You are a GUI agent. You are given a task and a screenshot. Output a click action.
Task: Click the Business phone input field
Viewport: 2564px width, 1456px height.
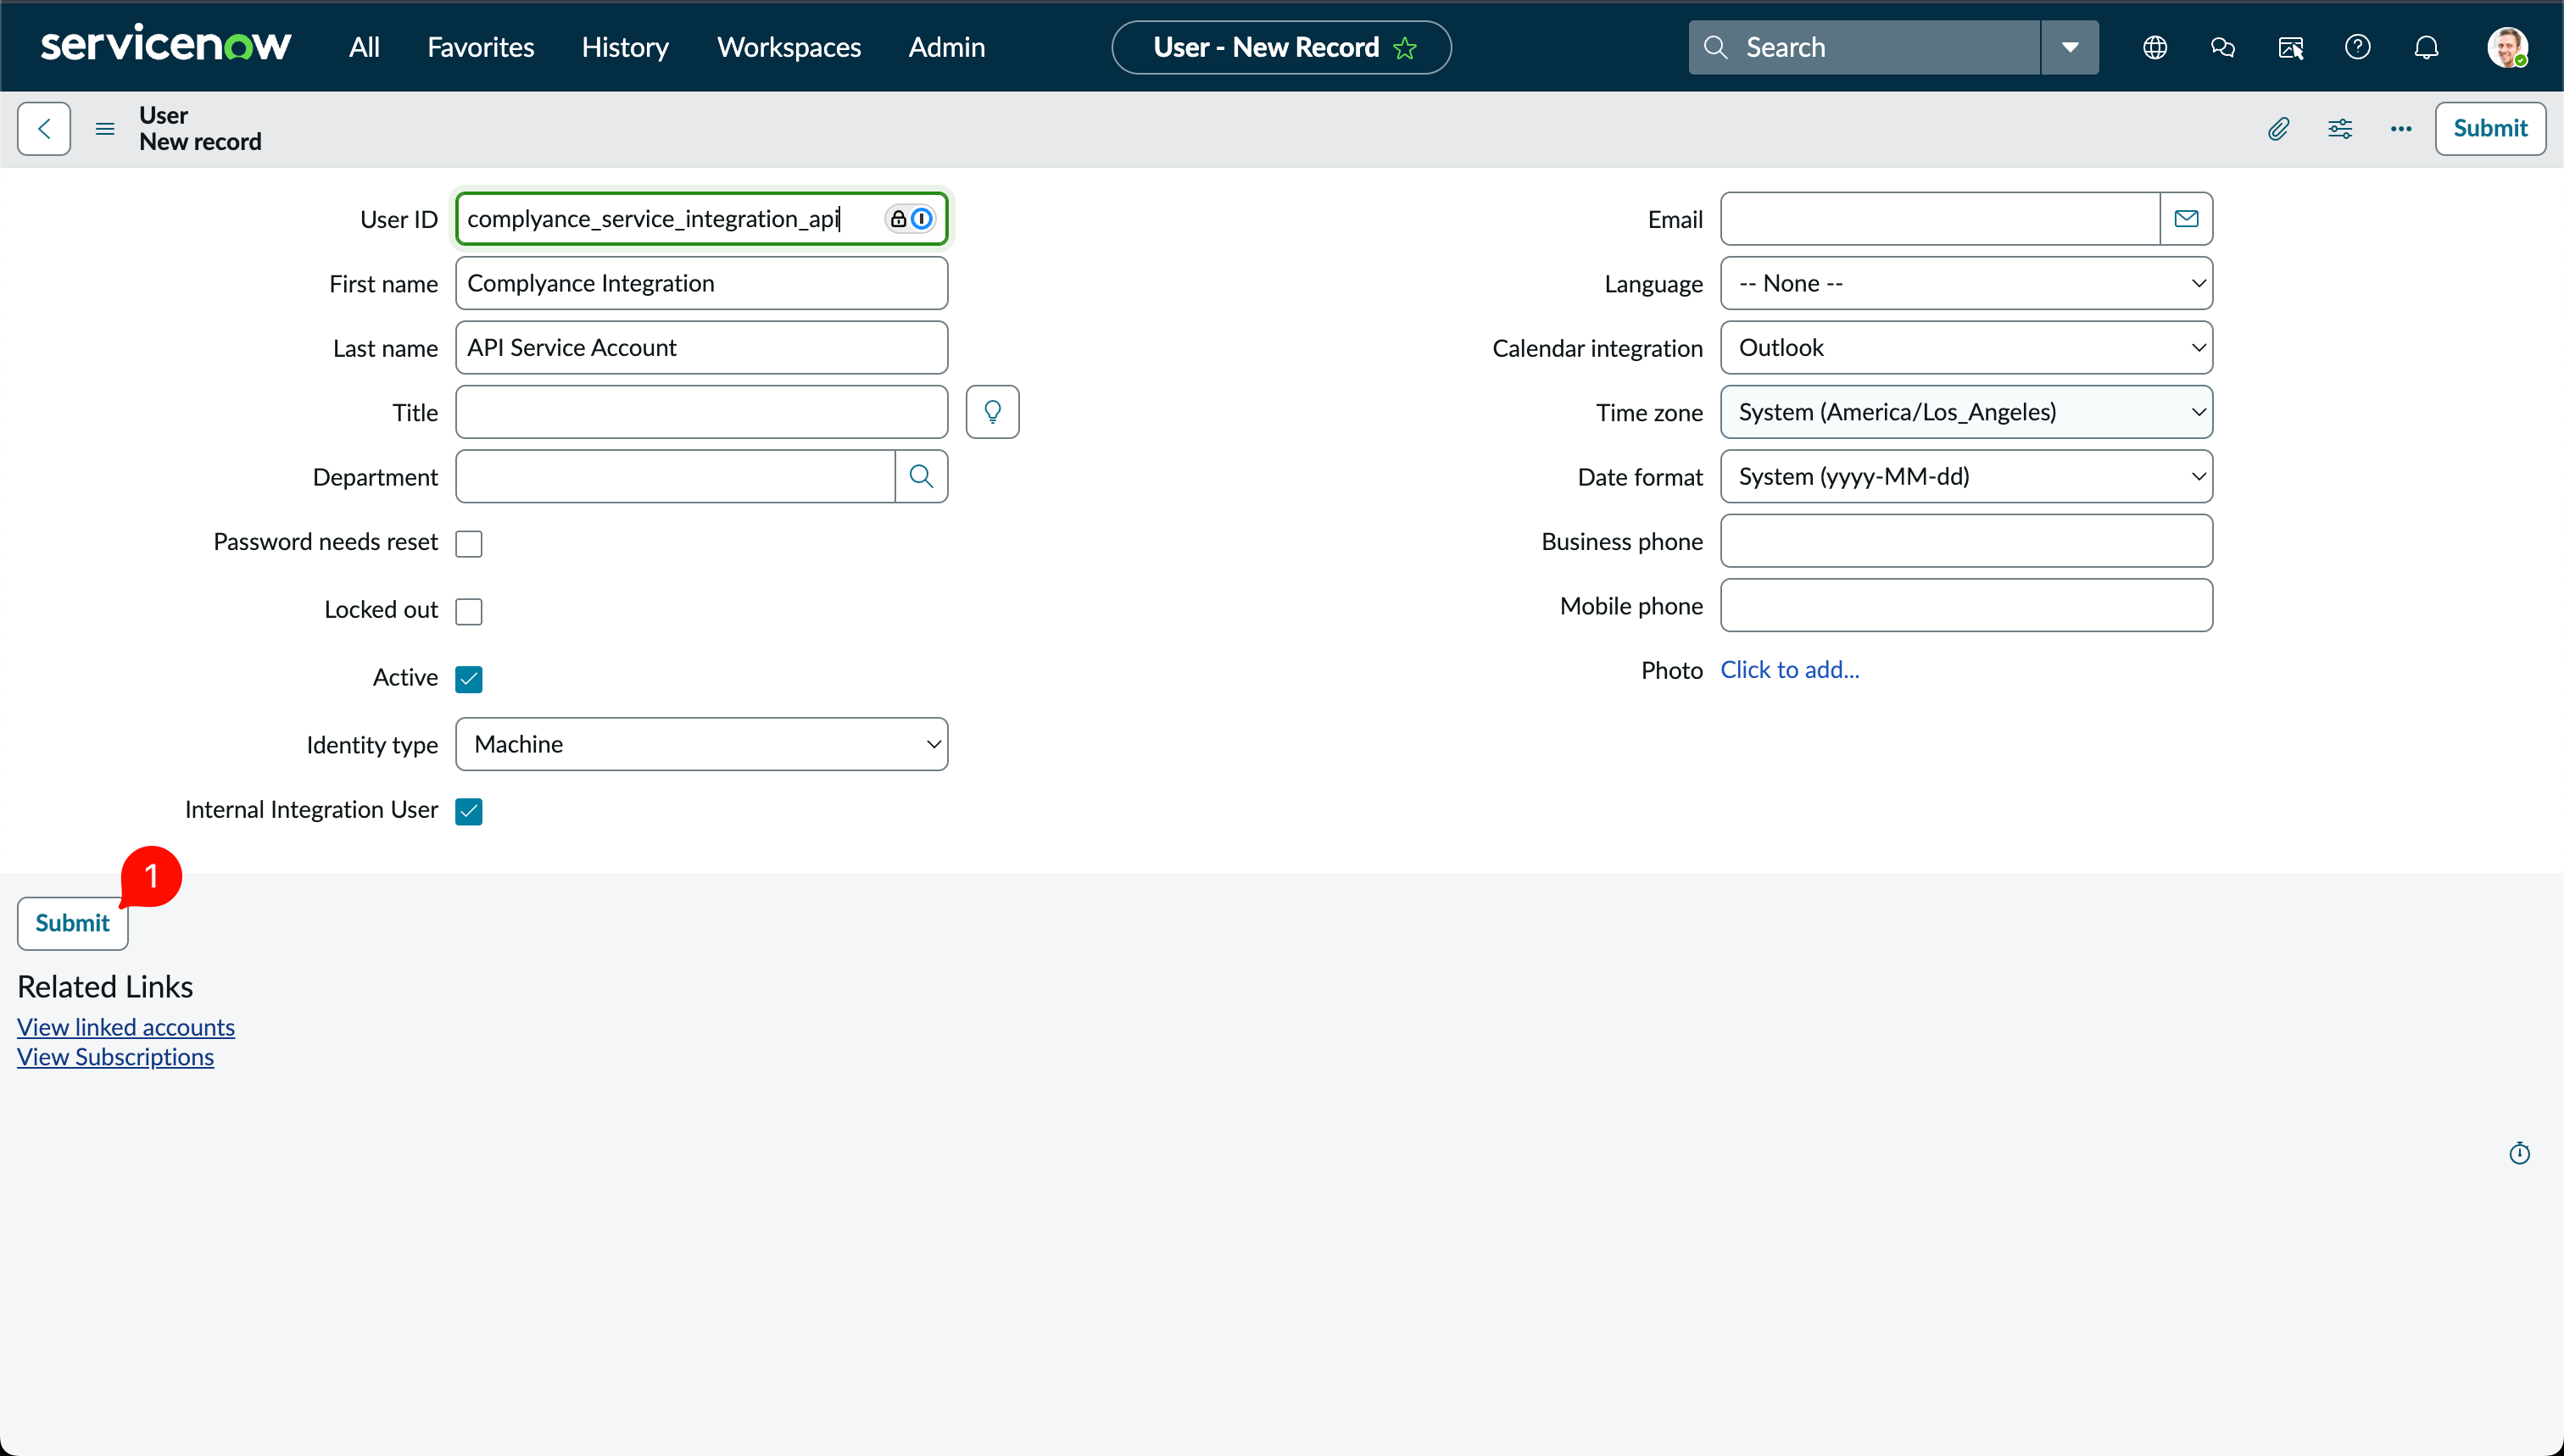1965,541
